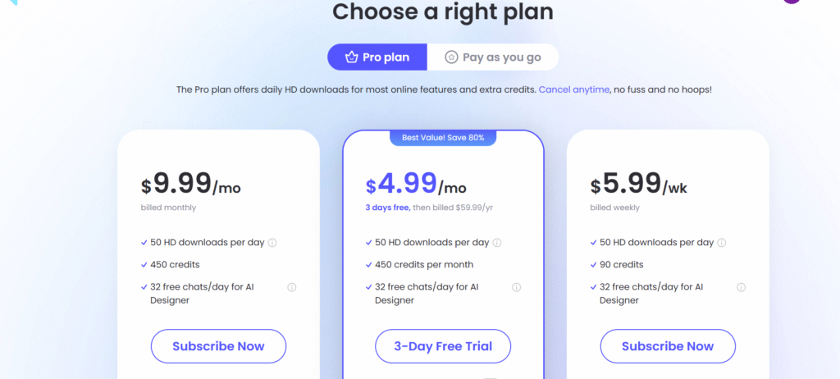Screen dimensions: 840x379
Task: Subscribe Now to the $9.99 monthly plan
Action: point(218,346)
